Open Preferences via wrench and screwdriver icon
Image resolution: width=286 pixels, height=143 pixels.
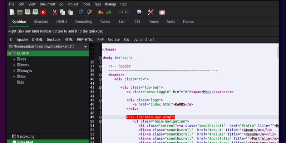[151, 12]
